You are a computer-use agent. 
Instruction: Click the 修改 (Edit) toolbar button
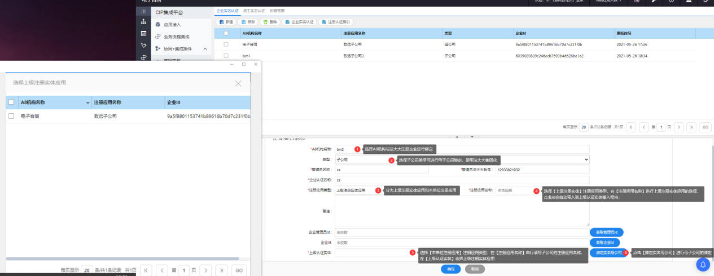pyautogui.click(x=248, y=22)
